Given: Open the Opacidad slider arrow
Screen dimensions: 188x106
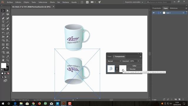Looking at the screenshot, I should pyautogui.click(x=138, y=61).
